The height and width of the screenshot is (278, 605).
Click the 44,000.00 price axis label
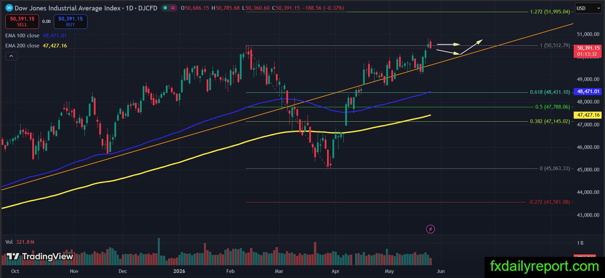click(x=588, y=192)
